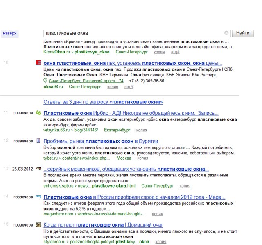The width and height of the screenshot is (262, 245).
Task: Click the favicon beside the Проблемы рынка result
Action: [38, 141]
